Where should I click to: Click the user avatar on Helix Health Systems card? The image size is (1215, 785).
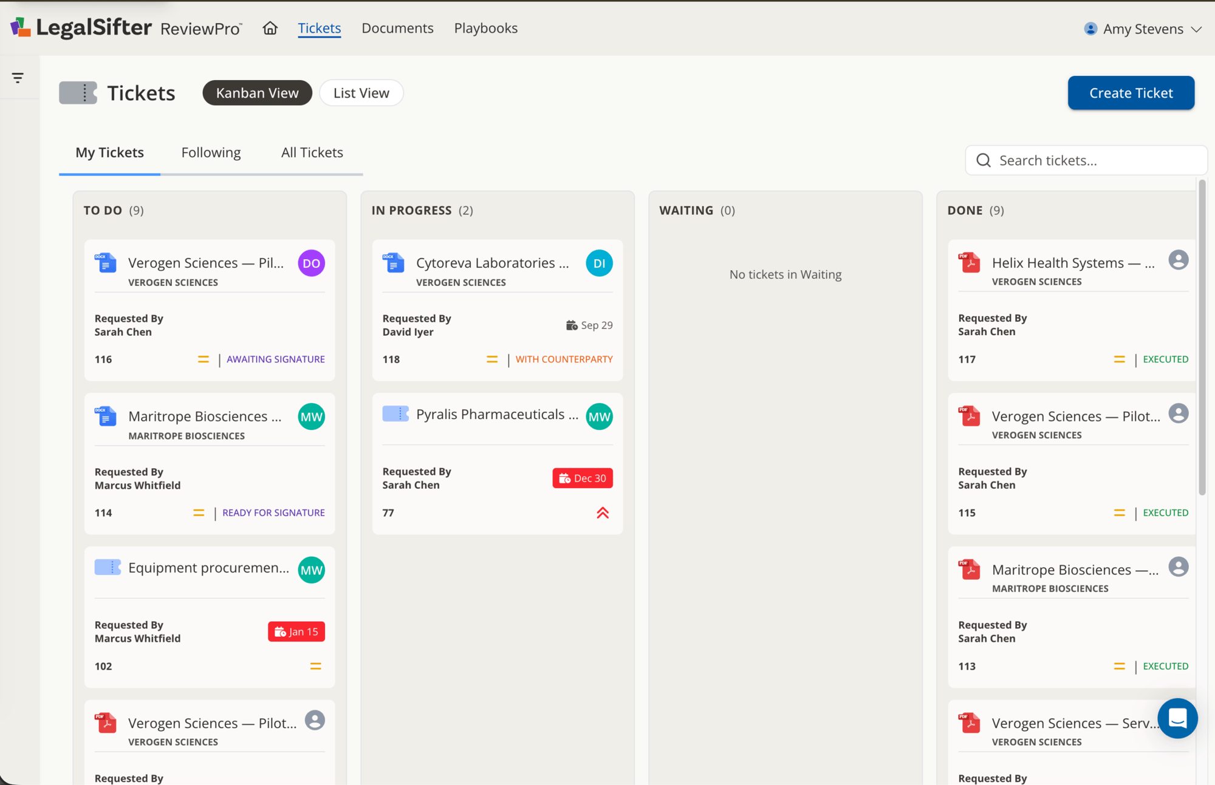(x=1179, y=260)
